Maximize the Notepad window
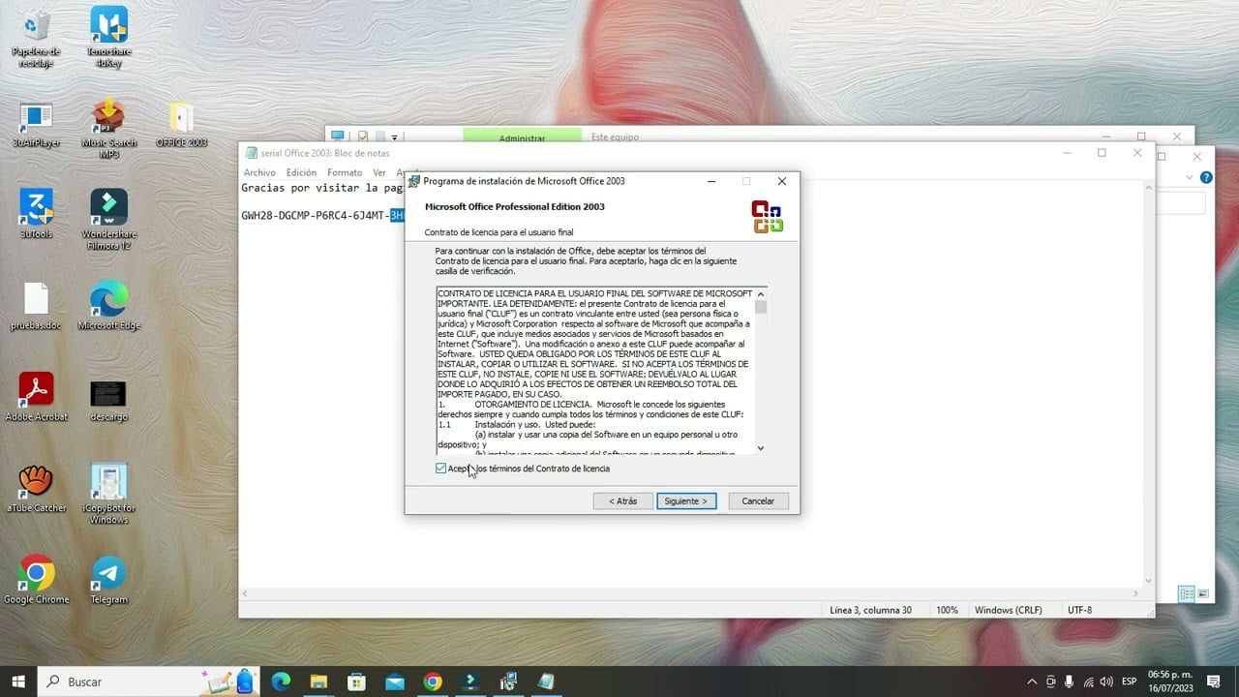Screen dimensions: 1239x697 coord(1102,153)
